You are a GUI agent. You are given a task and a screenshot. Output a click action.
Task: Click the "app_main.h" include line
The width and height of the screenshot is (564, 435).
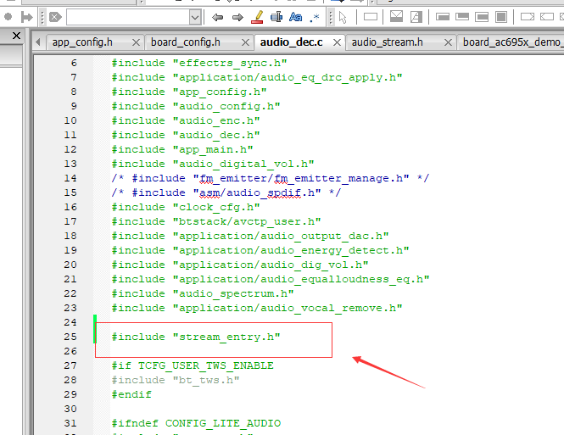(x=182, y=149)
